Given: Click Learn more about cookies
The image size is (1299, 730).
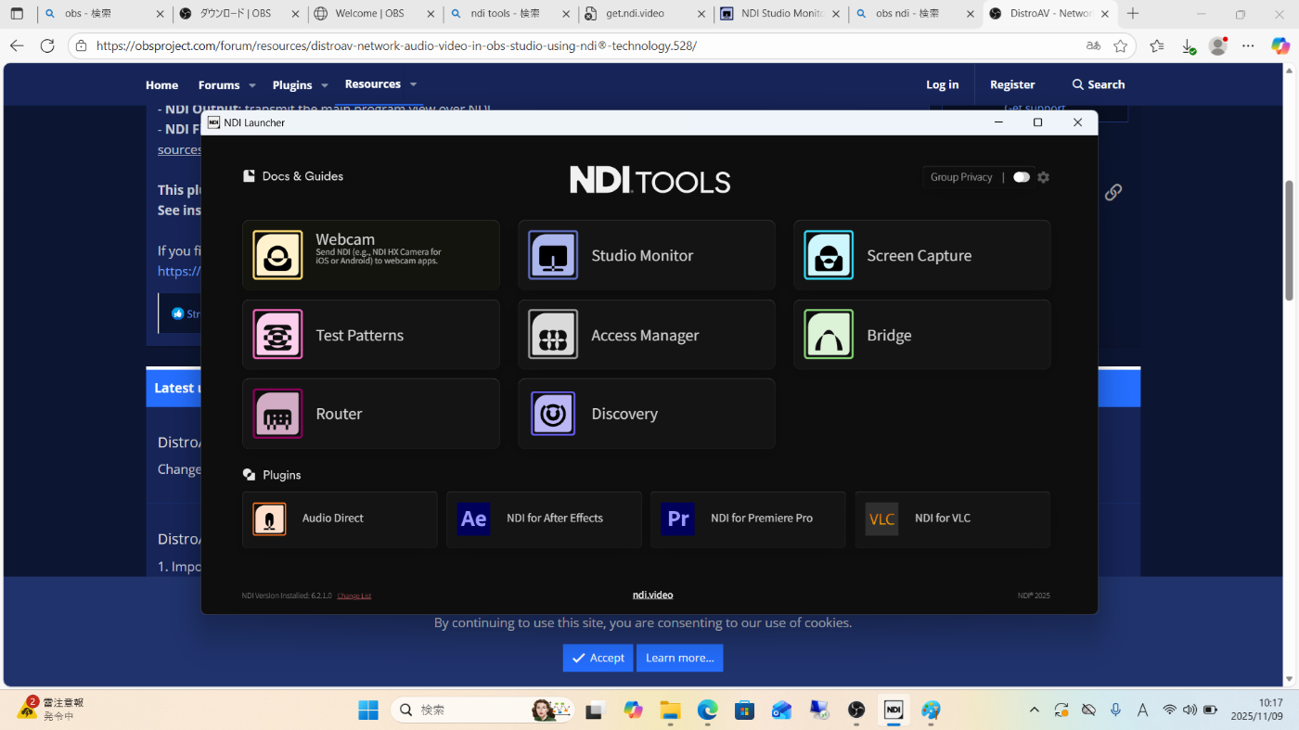Looking at the screenshot, I should (x=679, y=658).
